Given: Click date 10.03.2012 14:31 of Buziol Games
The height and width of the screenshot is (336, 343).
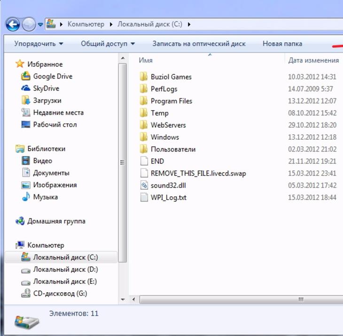Looking at the screenshot, I should click(312, 77).
